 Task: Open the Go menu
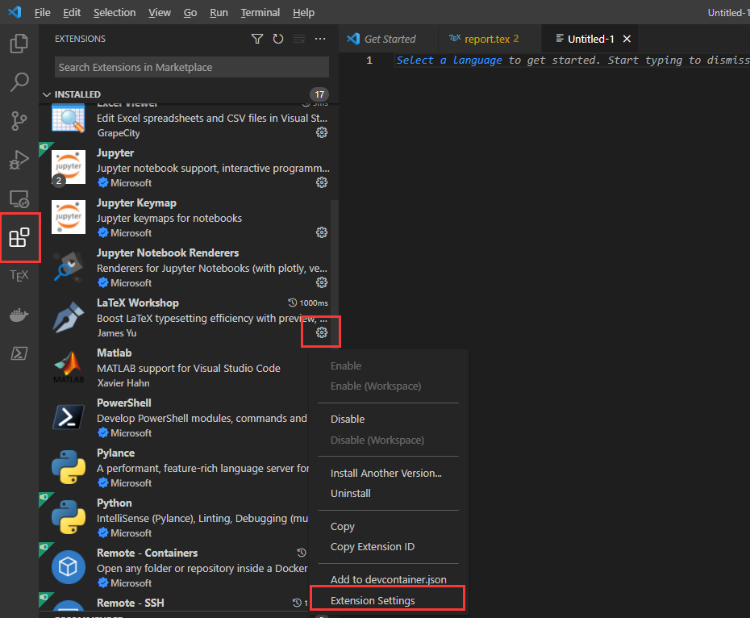190,12
